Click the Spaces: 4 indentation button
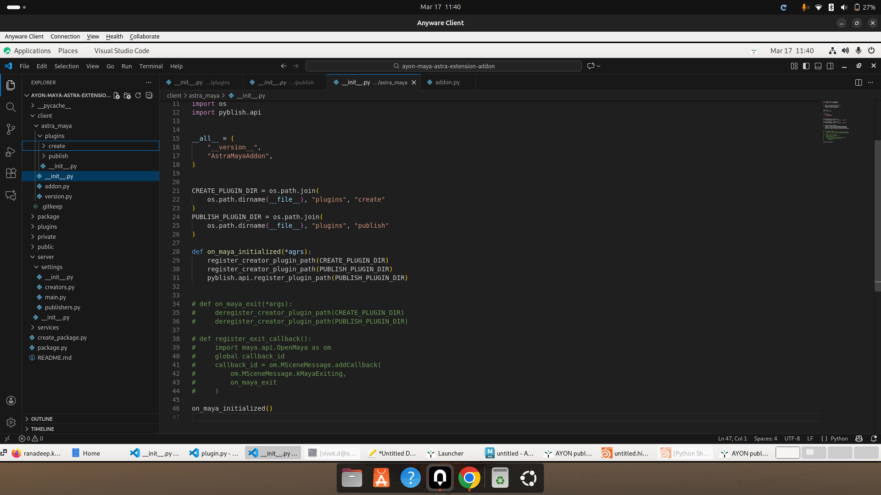 (765, 439)
